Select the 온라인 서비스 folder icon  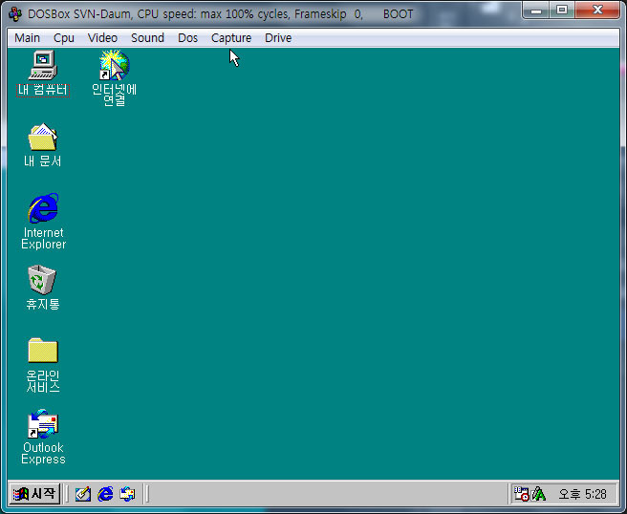tap(43, 351)
